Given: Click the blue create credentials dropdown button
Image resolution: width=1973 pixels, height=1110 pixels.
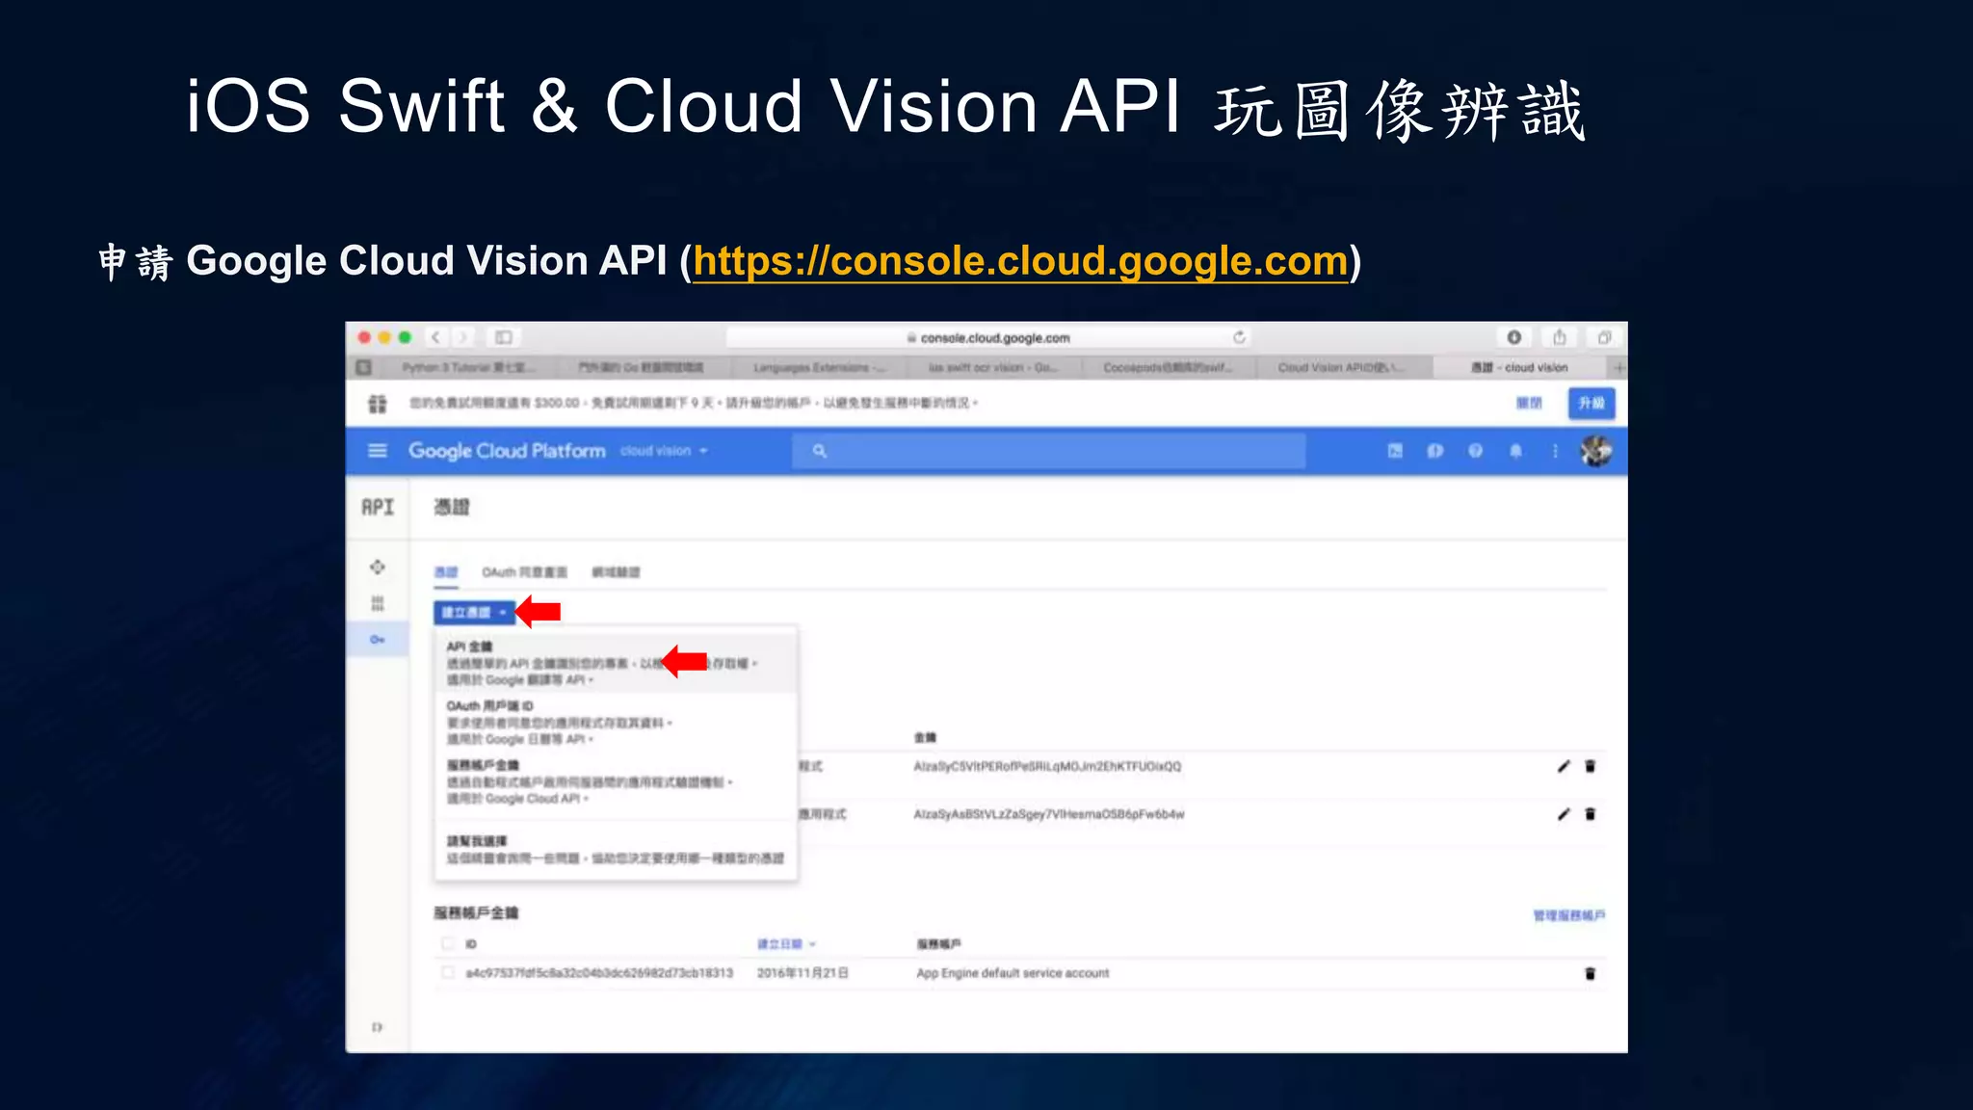Looking at the screenshot, I should tap(474, 613).
